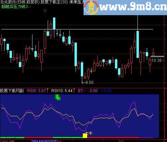
Task: Click the purple segment ending the bottom color band
Action: 146,138
